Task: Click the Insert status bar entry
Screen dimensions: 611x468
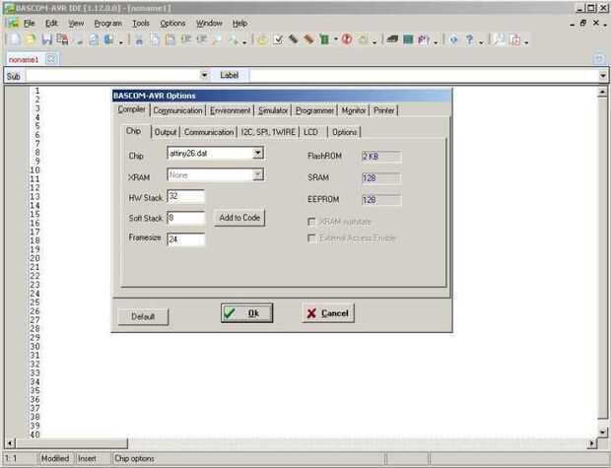Action: [x=87, y=459]
